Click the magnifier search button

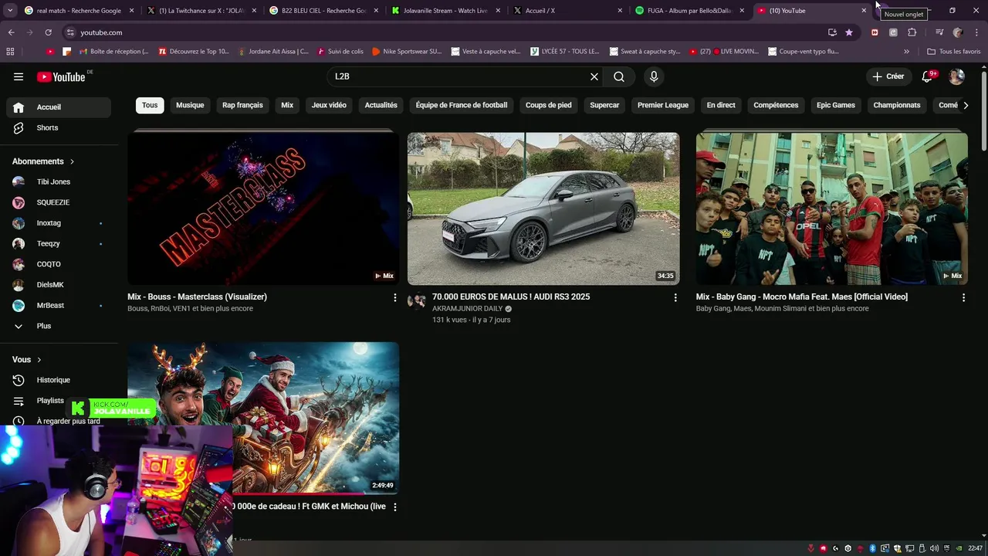(619, 76)
